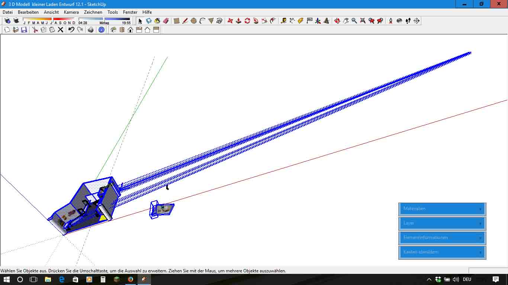Activate the Rectangle drawing tool
The width and height of the screenshot is (508, 285).
coord(177,21)
